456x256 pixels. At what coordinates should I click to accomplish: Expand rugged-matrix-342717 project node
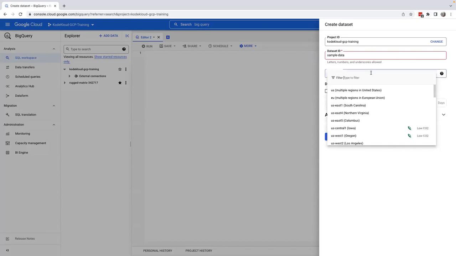(x=64, y=83)
